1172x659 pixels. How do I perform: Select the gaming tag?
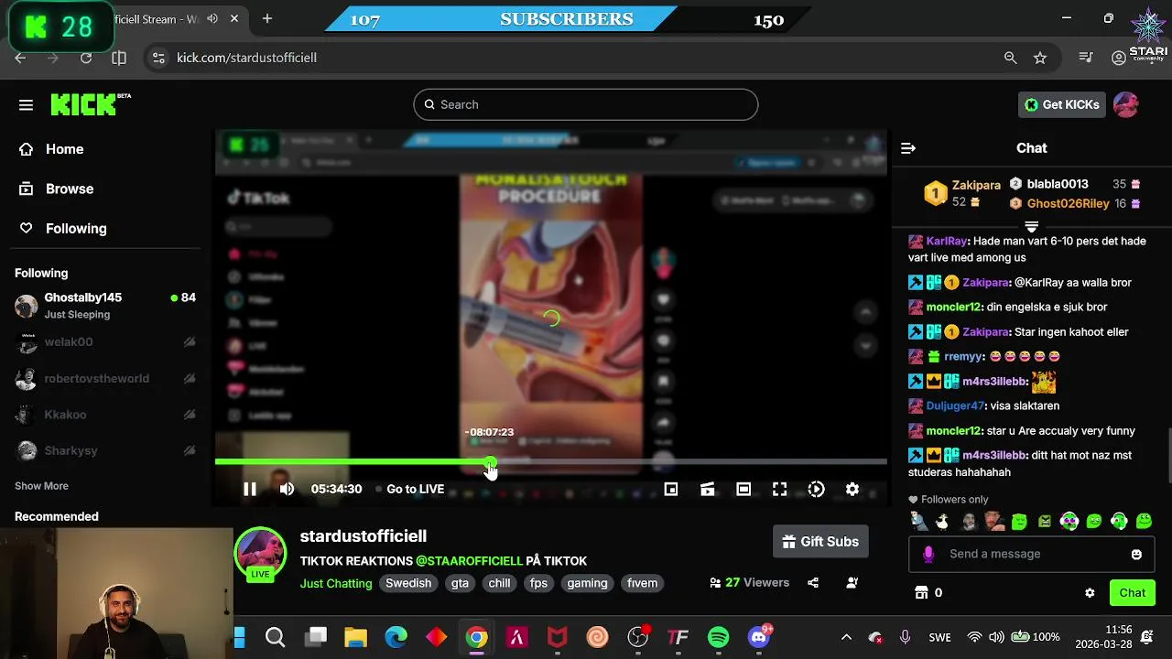point(587,583)
